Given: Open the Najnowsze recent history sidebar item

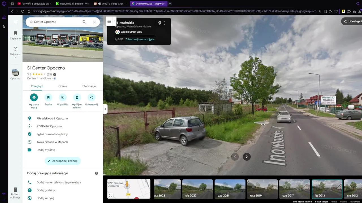Looking at the screenshot, I should click(15, 52).
